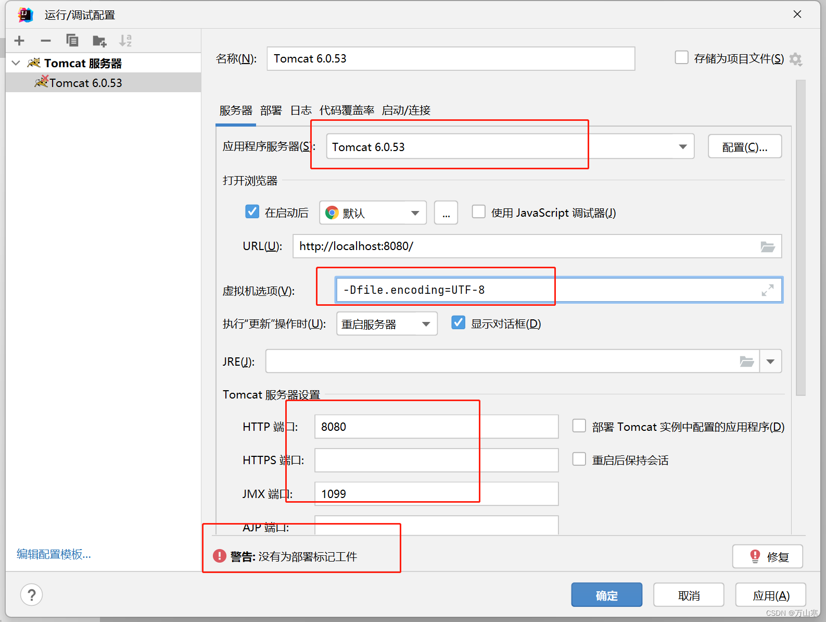Toggle 存储为项目文件 checkbox

pyautogui.click(x=681, y=57)
